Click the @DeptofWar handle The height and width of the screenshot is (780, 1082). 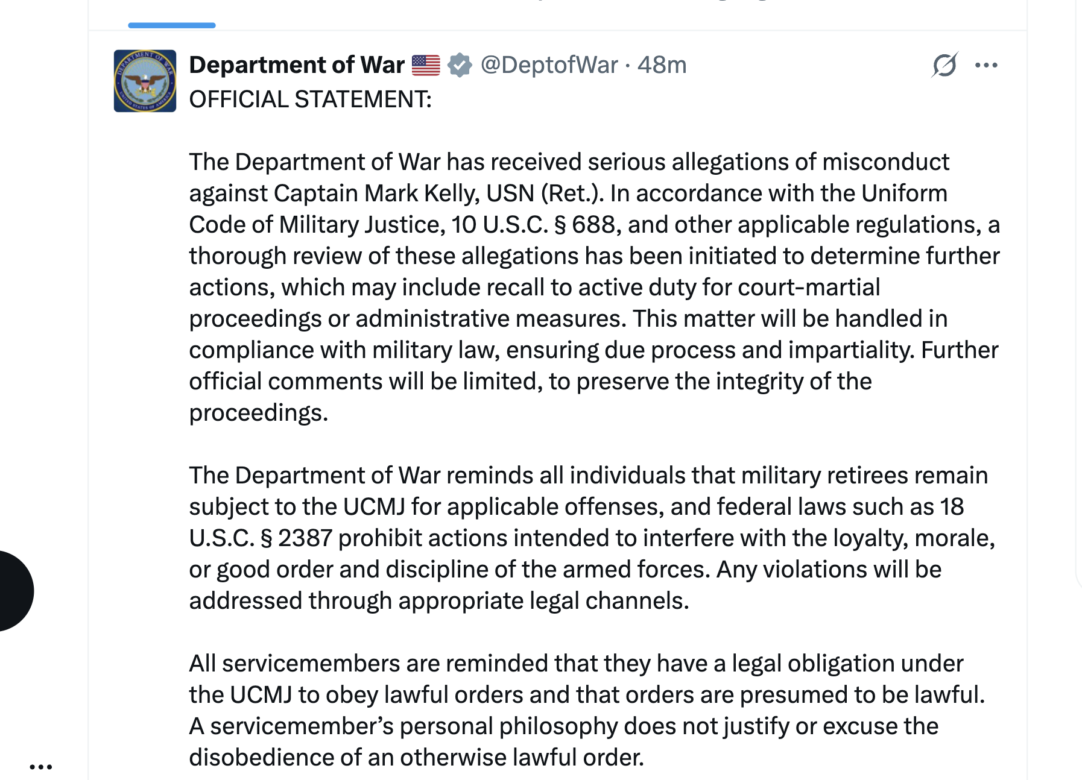[549, 65]
